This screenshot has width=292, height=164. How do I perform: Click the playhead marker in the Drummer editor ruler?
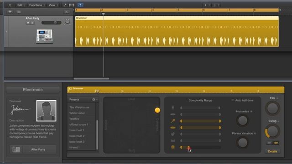click(x=97, y=91)
